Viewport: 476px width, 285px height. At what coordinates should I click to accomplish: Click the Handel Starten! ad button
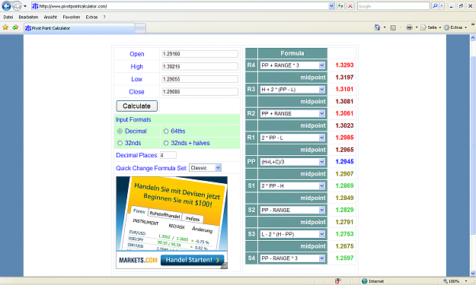(x=193, y=260)
